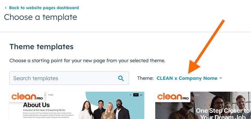Click the Clean PRO logo on About Us template
Screen dimensions: 251x119
tap(27, 97)
